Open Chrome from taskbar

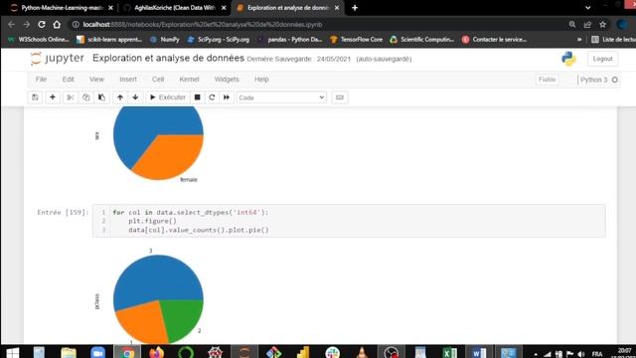point(127,352)
